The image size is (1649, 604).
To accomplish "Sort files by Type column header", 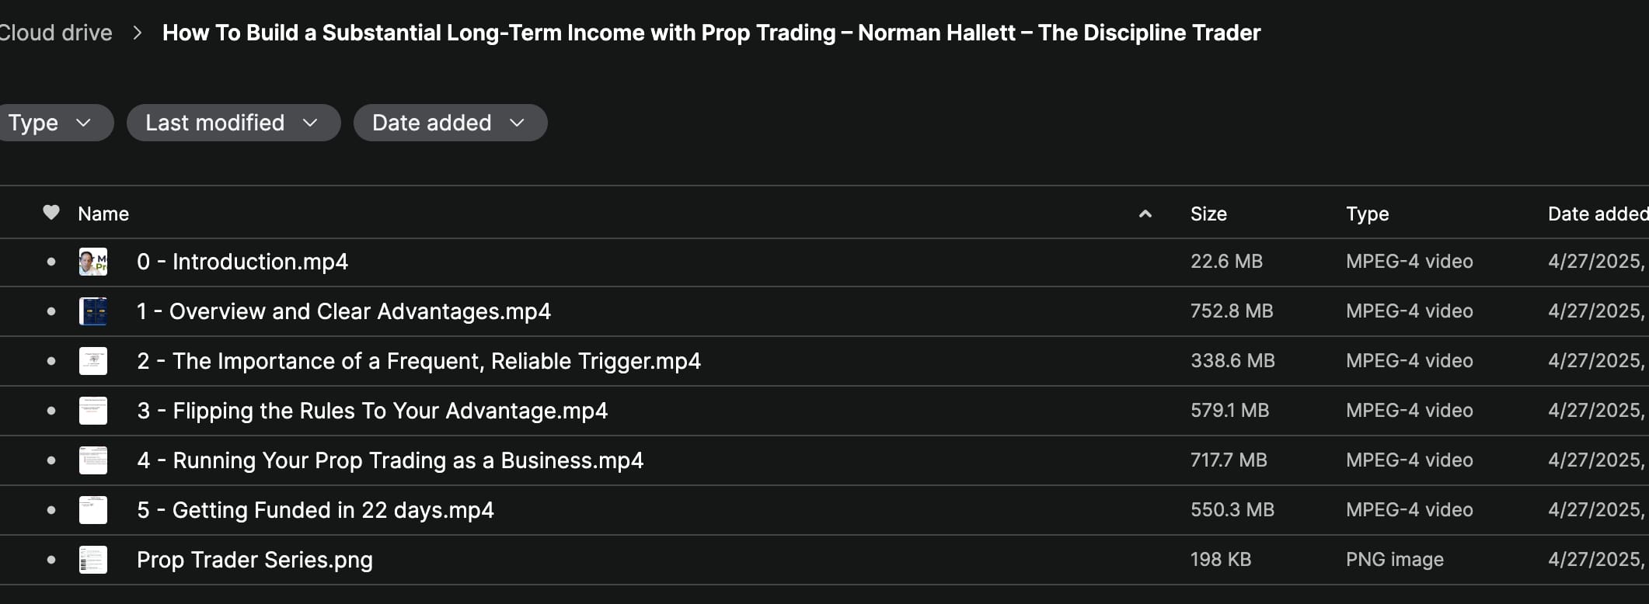I will pos(1367,213).
